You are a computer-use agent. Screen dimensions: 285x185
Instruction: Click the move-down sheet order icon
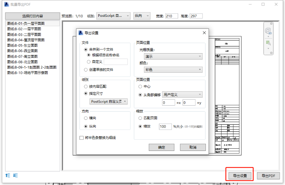click(15, 175)
